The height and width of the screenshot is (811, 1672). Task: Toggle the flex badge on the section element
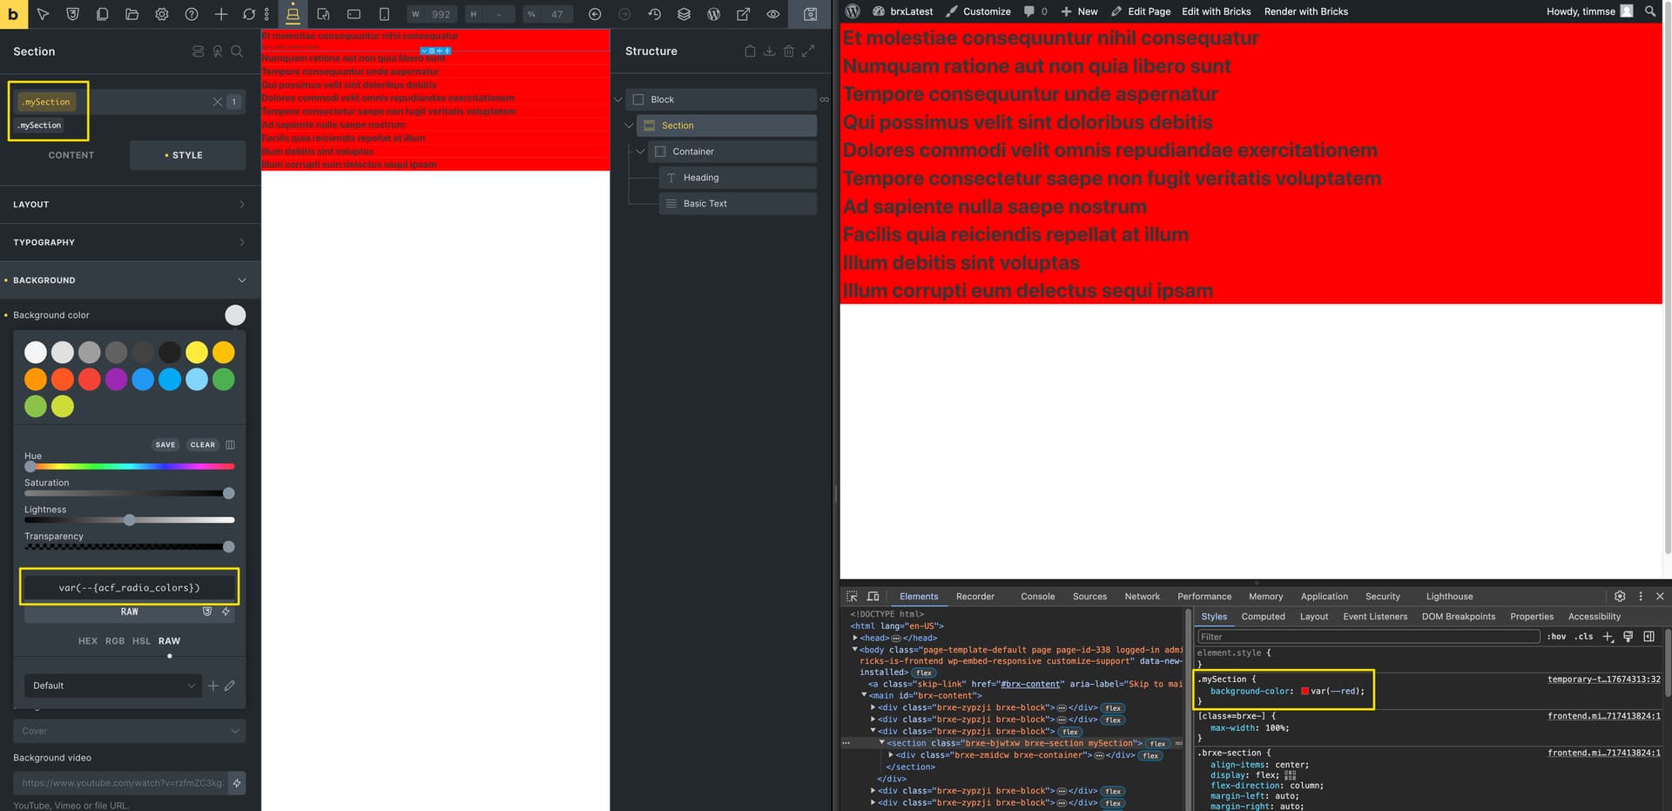[1158, 743]
